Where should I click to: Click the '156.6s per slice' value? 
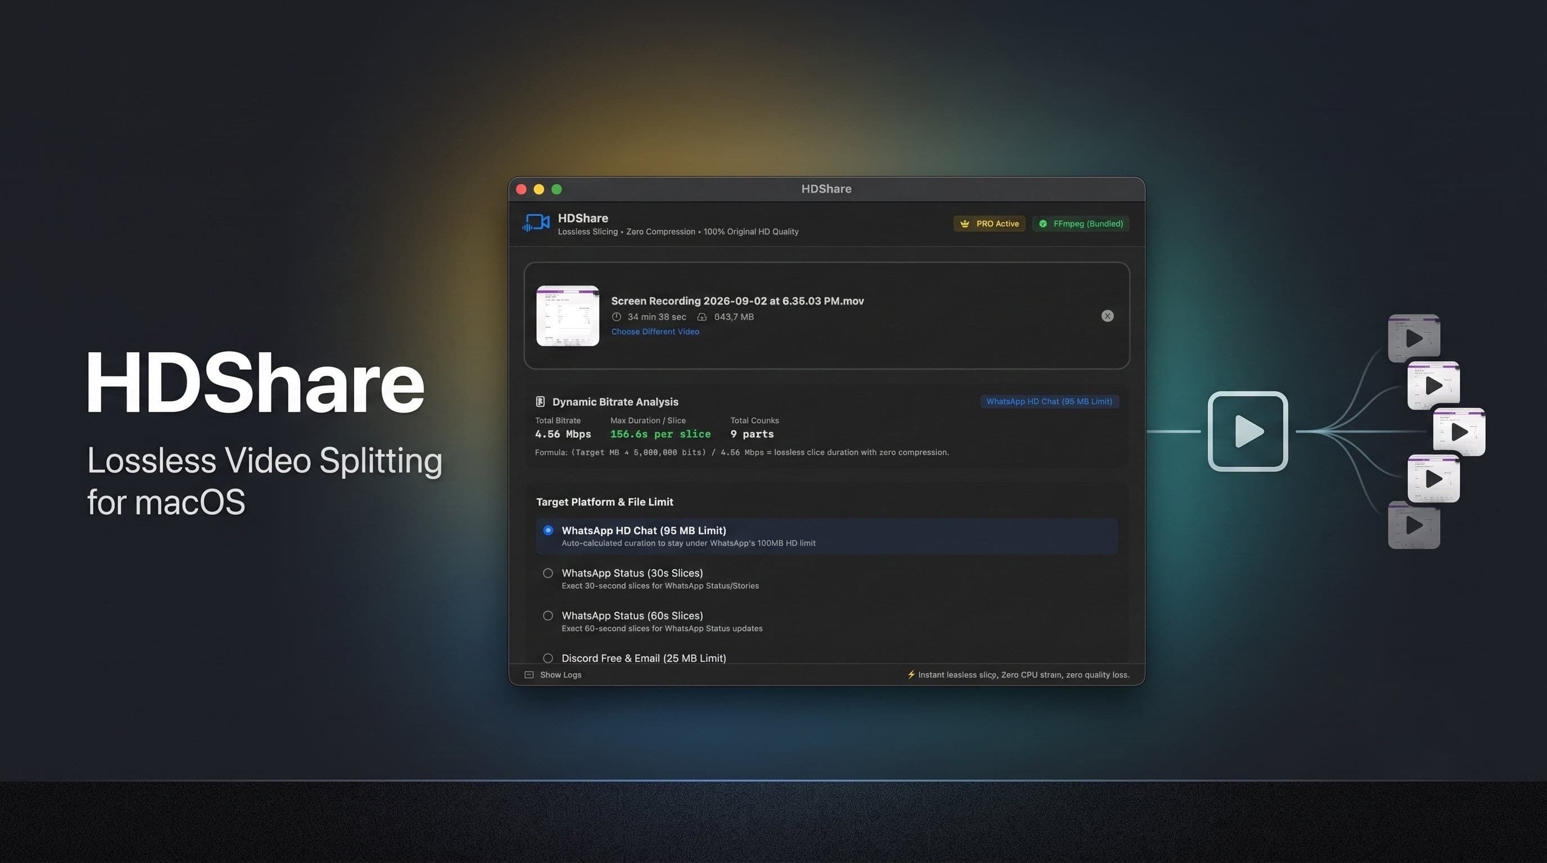coord(661,434)
